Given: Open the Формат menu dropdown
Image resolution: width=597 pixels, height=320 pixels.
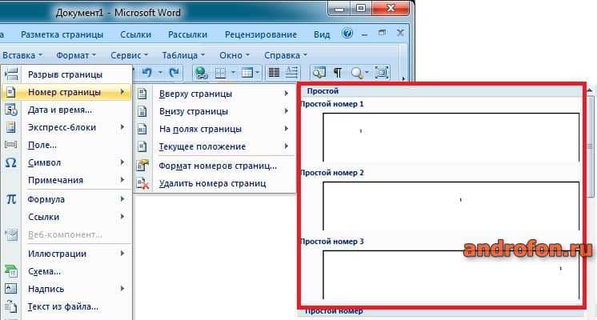Looking at the screenshot, I should coord(76,55).
